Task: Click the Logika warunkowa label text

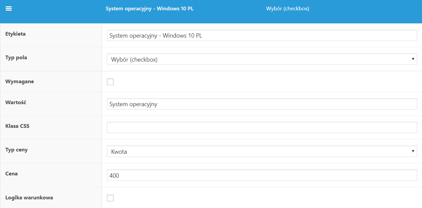Action: 29,197
